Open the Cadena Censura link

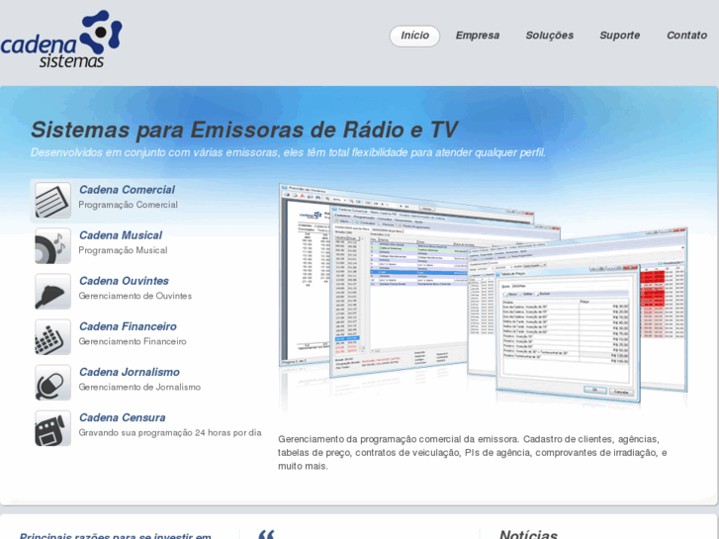[122, 417]
